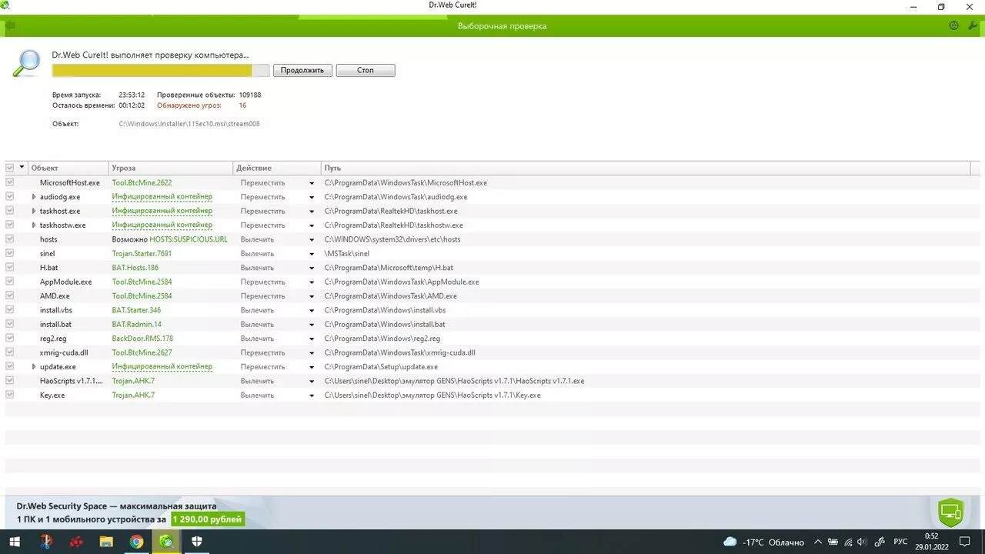Open action dropdown for install.vbs
The width and height of the screenshot is (985, 554).
(x=312, y=311)
